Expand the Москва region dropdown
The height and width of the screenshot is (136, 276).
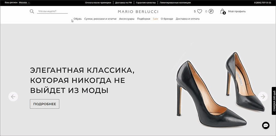[x=24, y=2]
